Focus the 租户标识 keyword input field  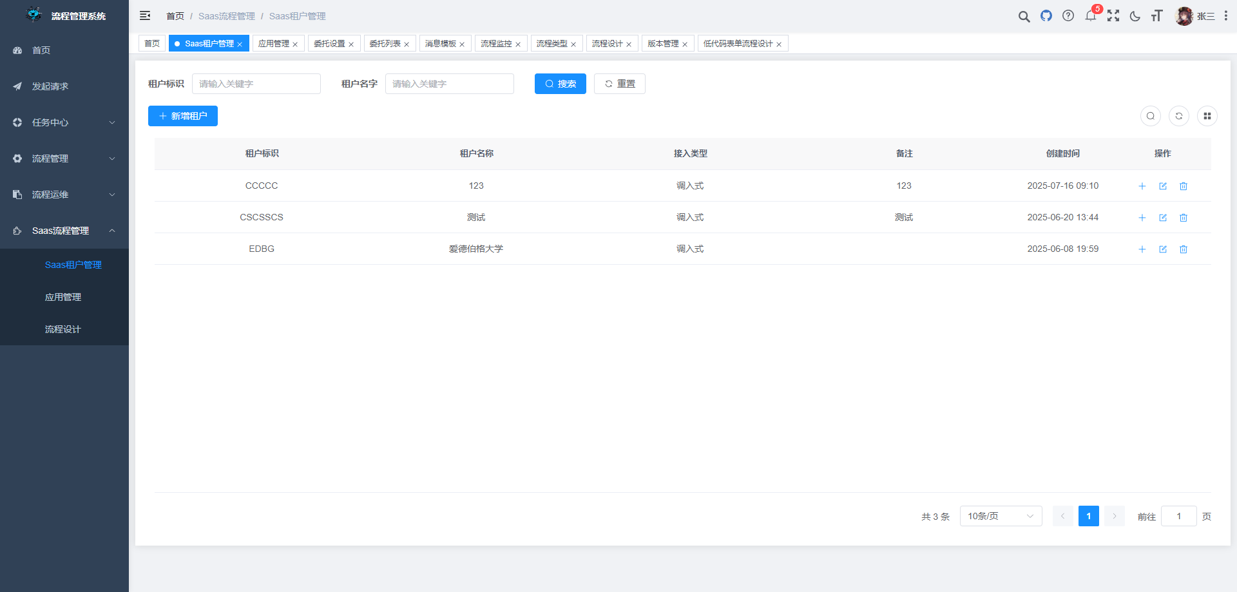pos(256,84)
